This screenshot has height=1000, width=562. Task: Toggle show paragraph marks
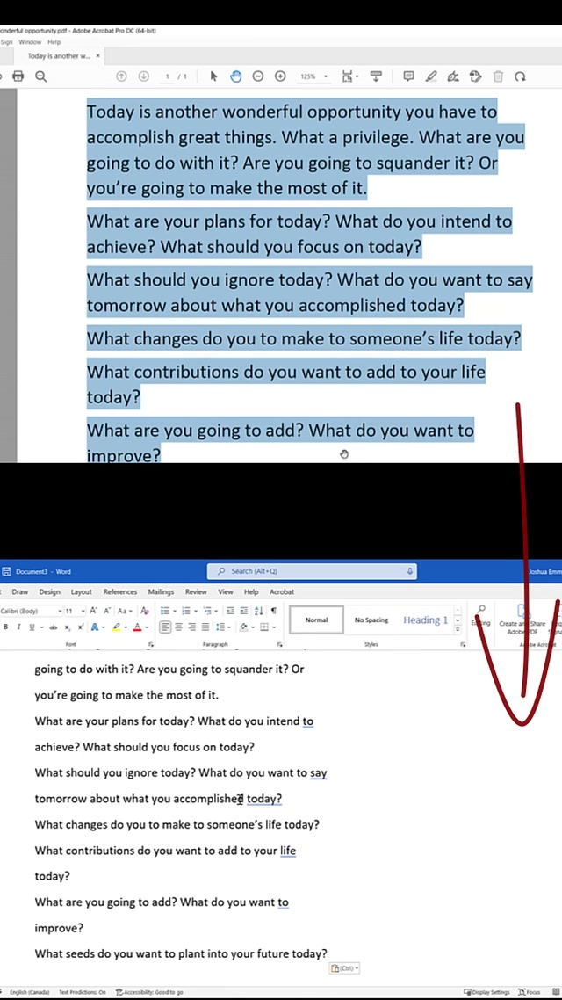[x=273, y=611]
